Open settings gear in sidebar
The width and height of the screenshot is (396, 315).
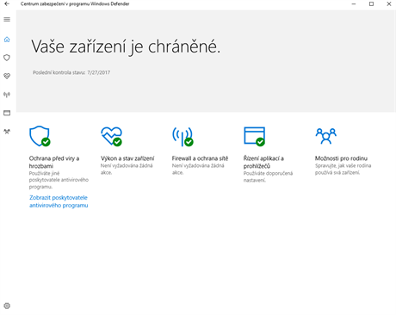[7, 306]
